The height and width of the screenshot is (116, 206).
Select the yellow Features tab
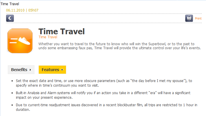[x=52, y=70]
